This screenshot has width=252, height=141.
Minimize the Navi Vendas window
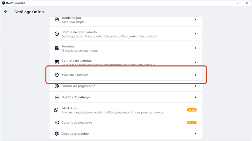click(x=229, y=3)
